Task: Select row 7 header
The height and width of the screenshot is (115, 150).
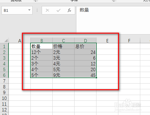Action: [4, 80]
